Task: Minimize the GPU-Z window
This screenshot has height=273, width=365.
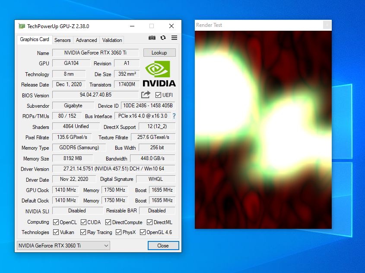Action: click(x=132, y=26)
